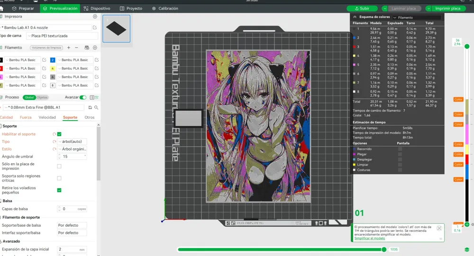Open filament 2 Bambu PLA Basic dropdown

click(x=75, y=60)
